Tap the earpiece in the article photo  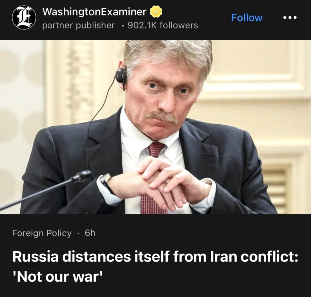(x=121, y=76)
